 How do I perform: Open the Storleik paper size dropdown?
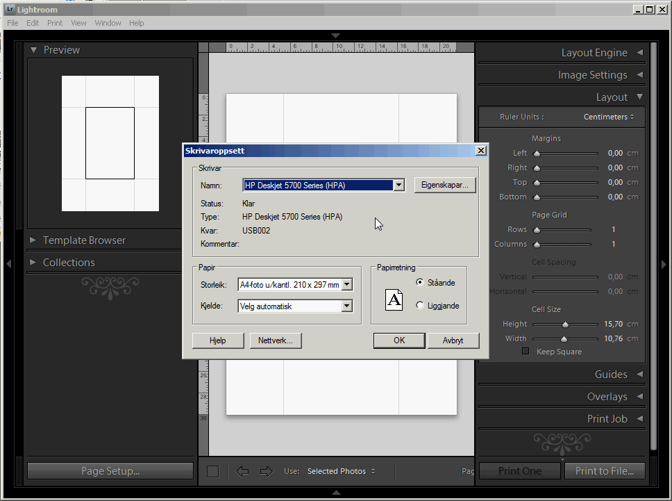[x=347, y=284]
